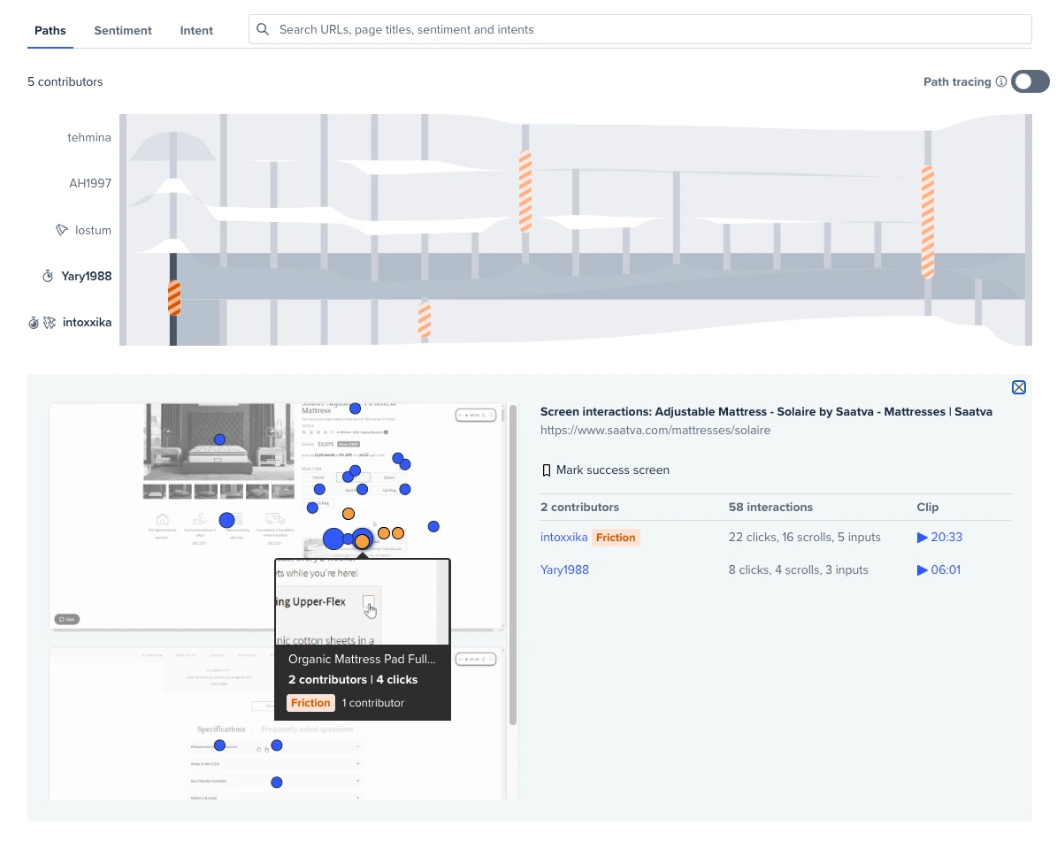Close the screen interactions panel
Image resolution: width=1057 pixels, height=848 pixels.
1019,387
